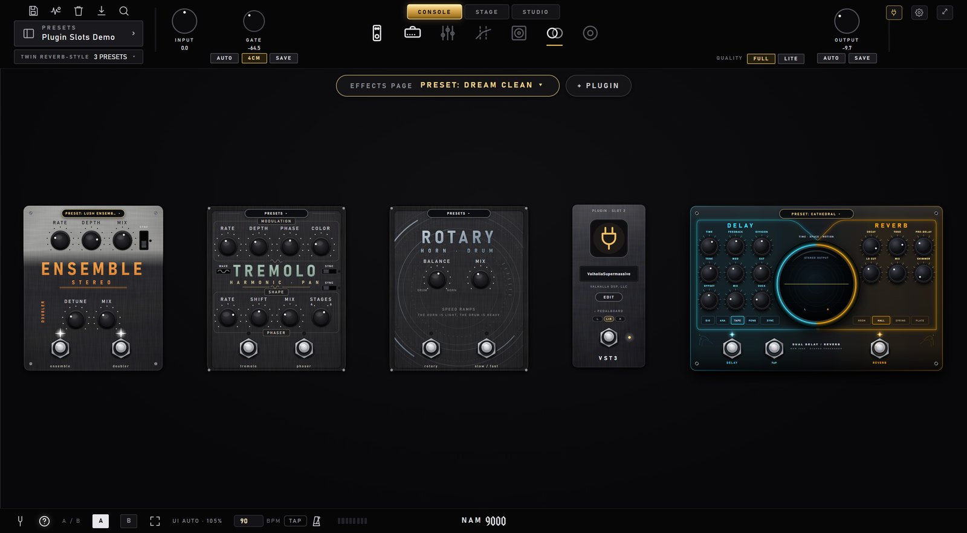
Task: Toggle the slow / fast footswitch
Action: point(487,348)
